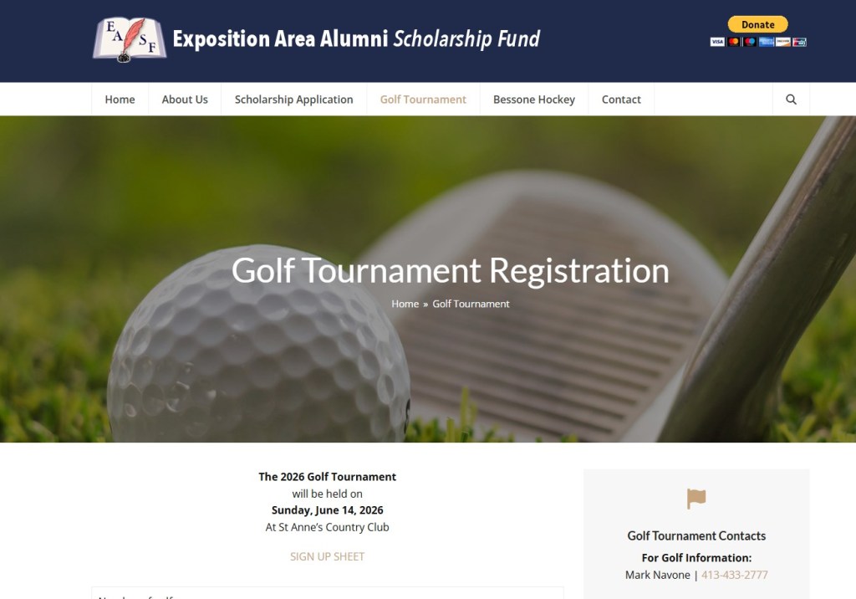Go to the About Us page

185,100
